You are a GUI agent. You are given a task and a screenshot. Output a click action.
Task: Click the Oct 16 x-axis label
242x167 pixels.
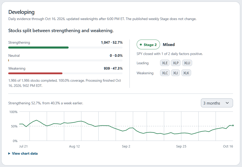coord(228,146)
